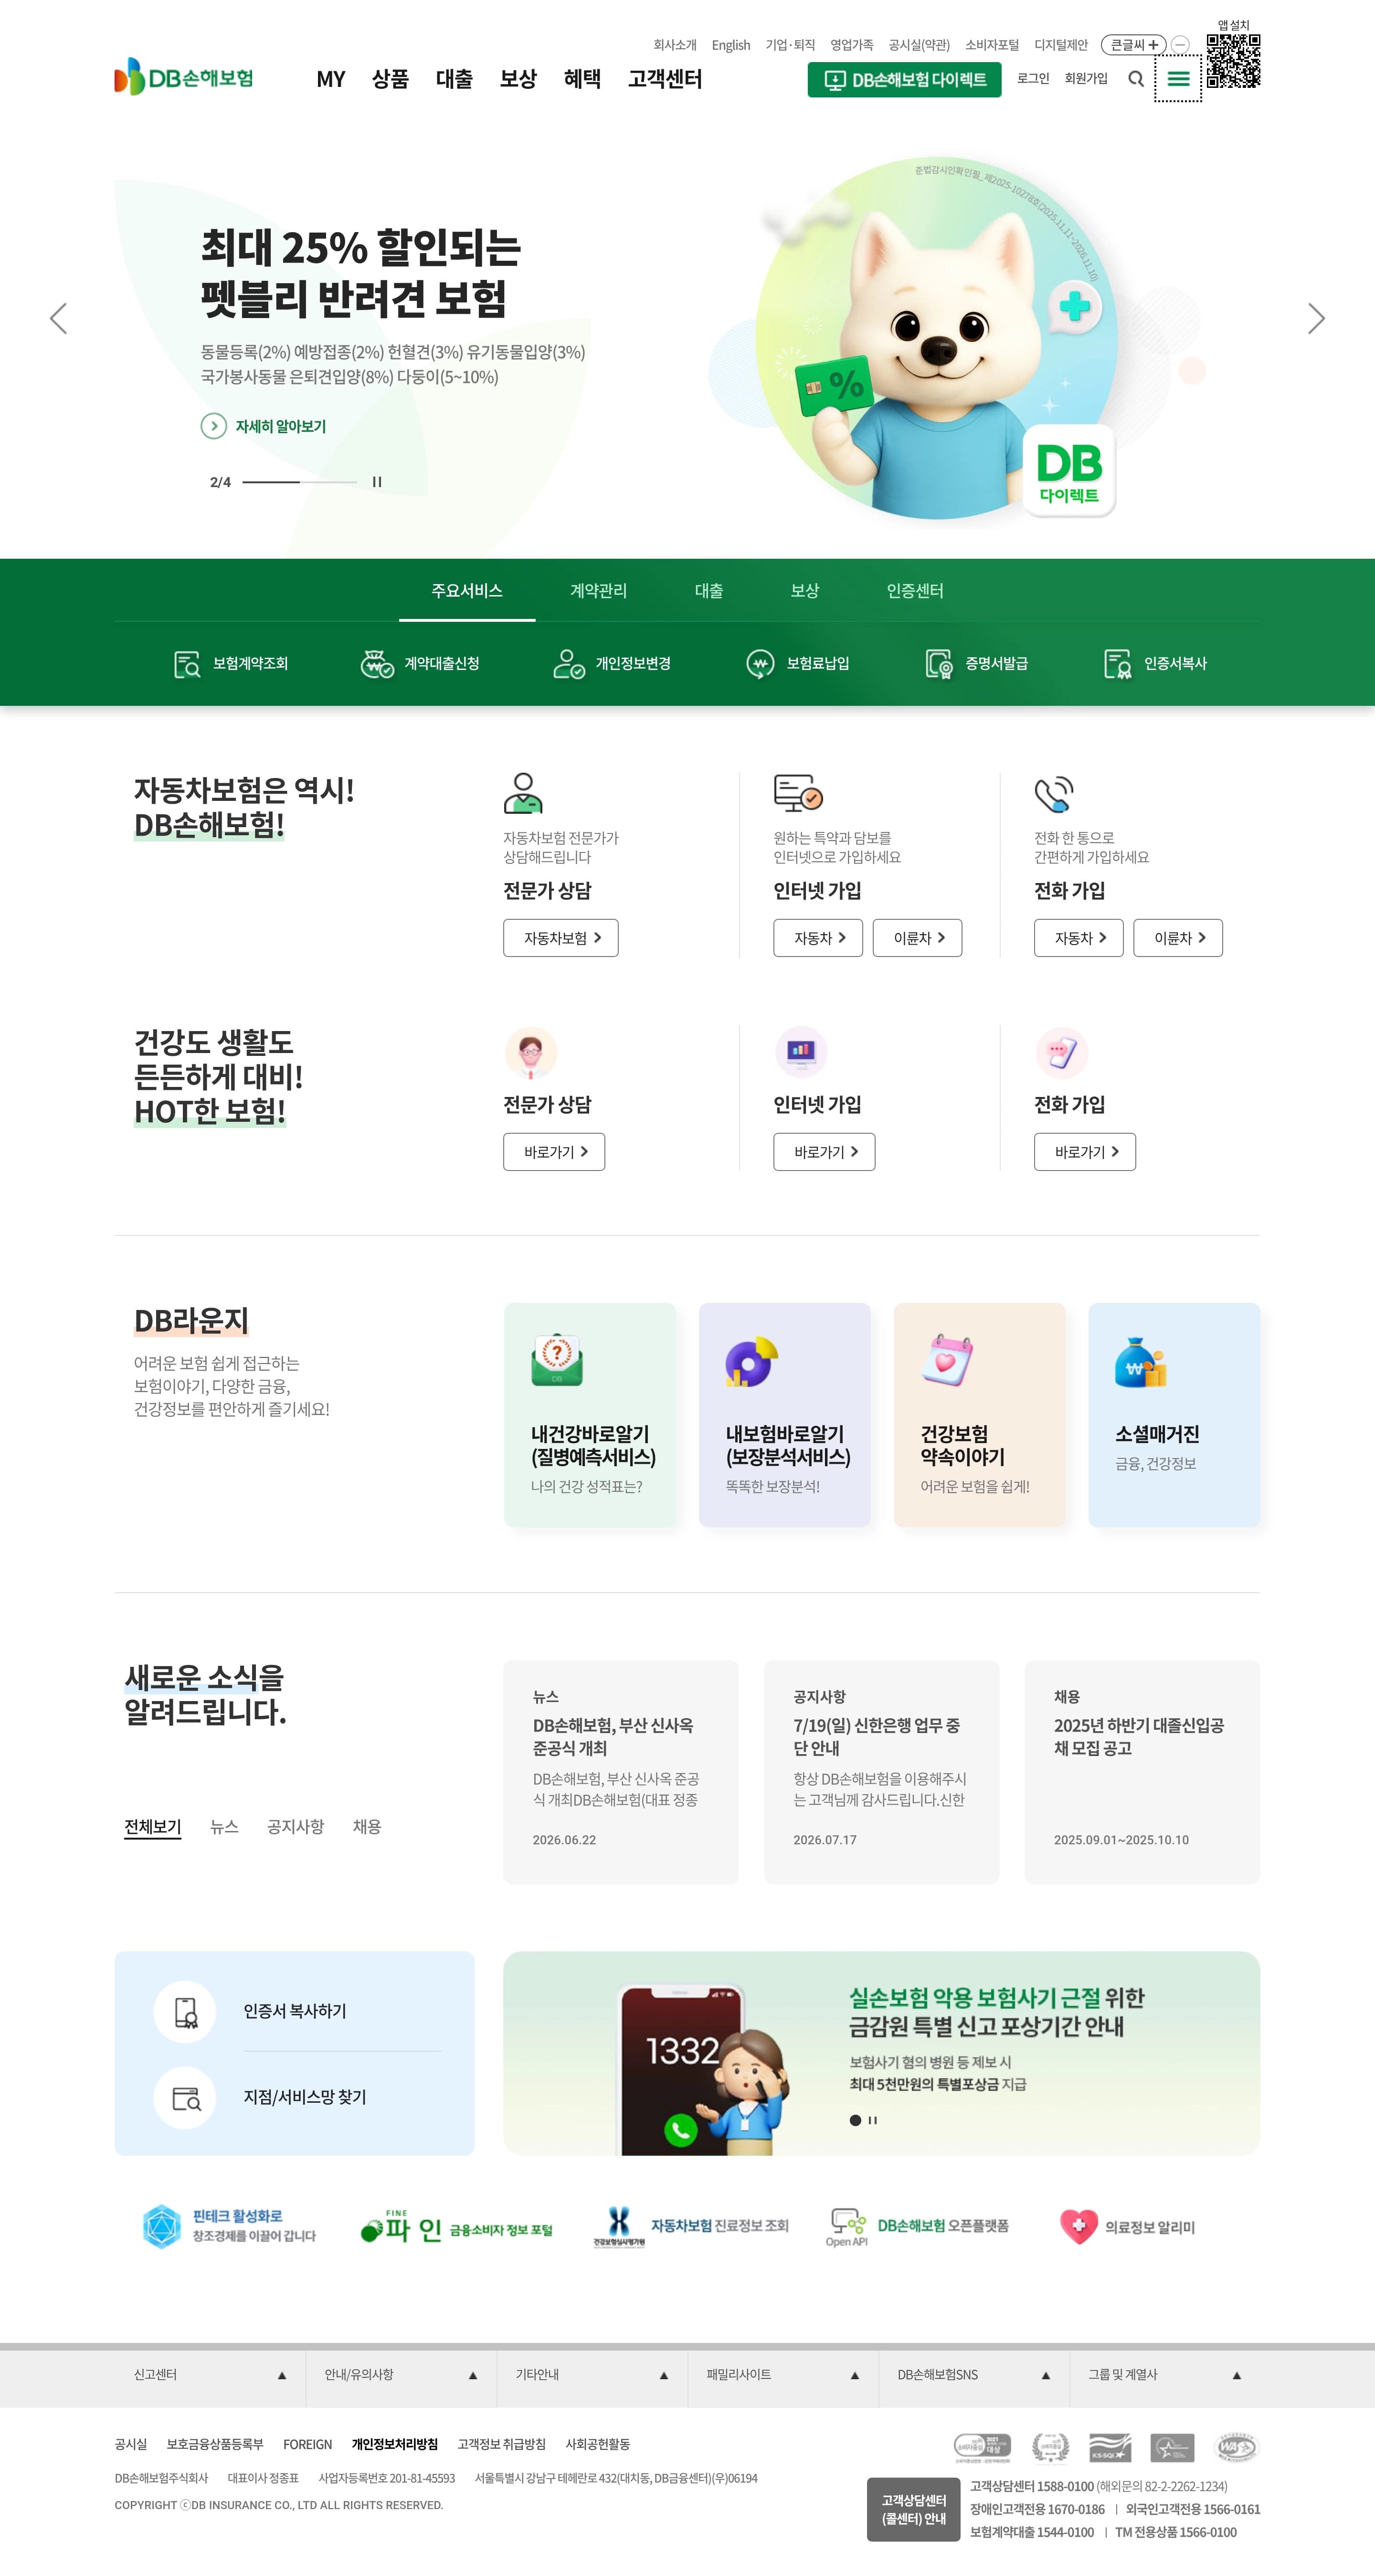Click 자동차보험 expert consultation button

[x=561, y=938]
